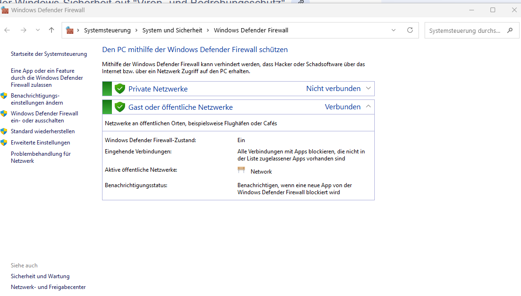The height and width of the screenshot is (296, 521).
Task: Go up one level with up arrow
Action: tap(52, 30)
